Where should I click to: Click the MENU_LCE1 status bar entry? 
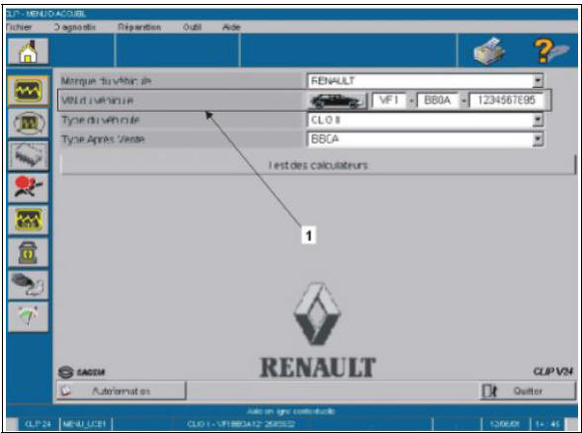click(85, 424)
